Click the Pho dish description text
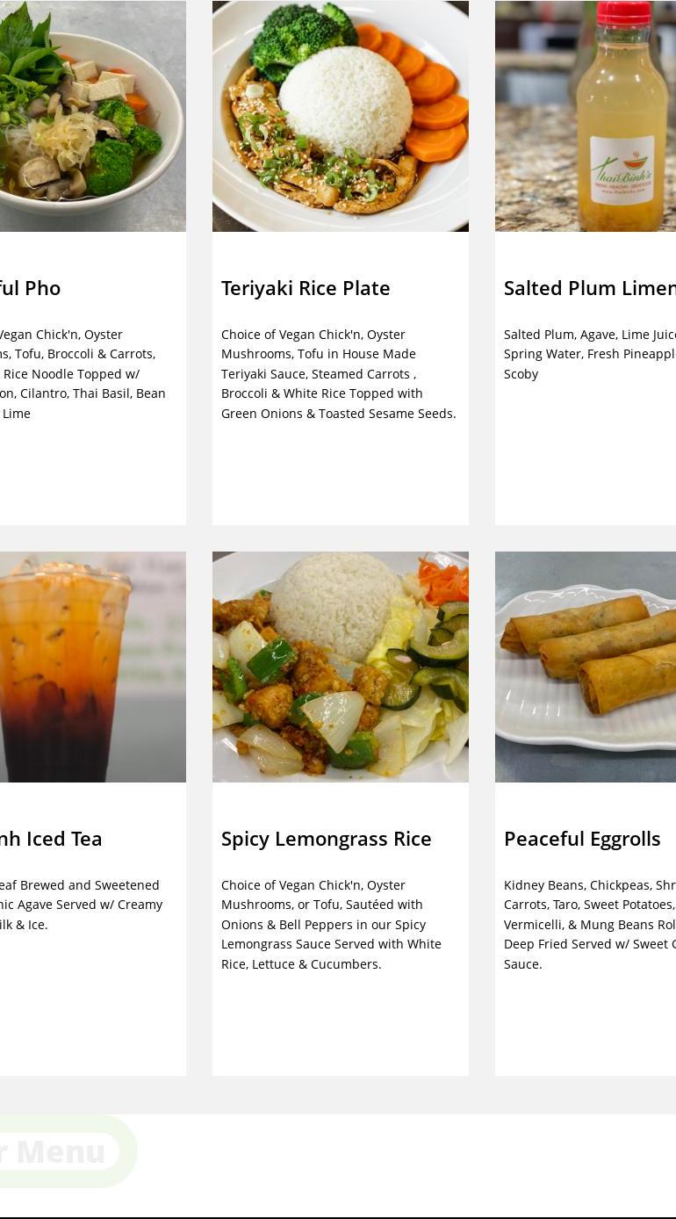 (x=83, y=374)
